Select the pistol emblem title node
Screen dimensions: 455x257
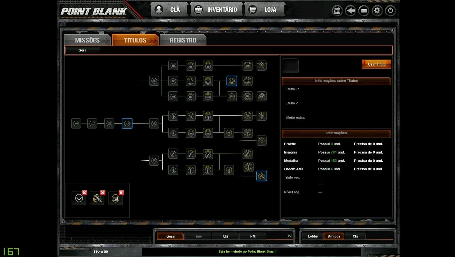coord(262,116)
